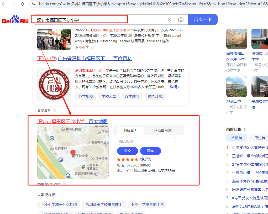268x214 pixels.
Task: Open hot search item 遏制体育界“饭圈”乱象
Action: (250, 181)
